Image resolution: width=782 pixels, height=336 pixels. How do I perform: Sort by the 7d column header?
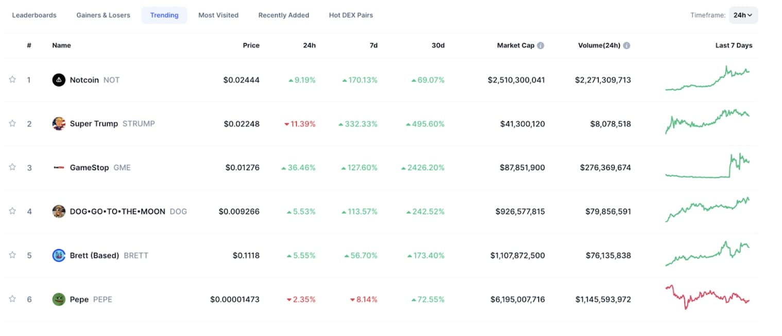(373, 45)
